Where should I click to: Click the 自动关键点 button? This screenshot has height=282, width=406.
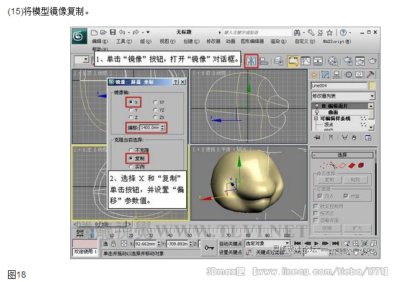(x=230, y=244)
